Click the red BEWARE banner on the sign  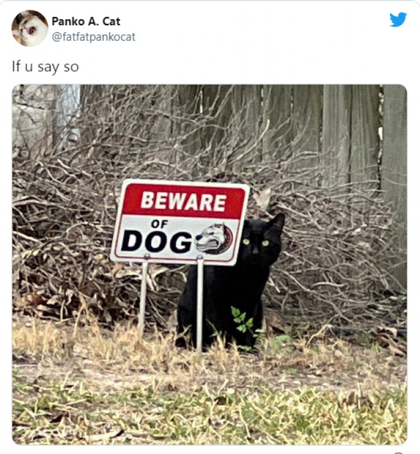click(x=184, y=201)
